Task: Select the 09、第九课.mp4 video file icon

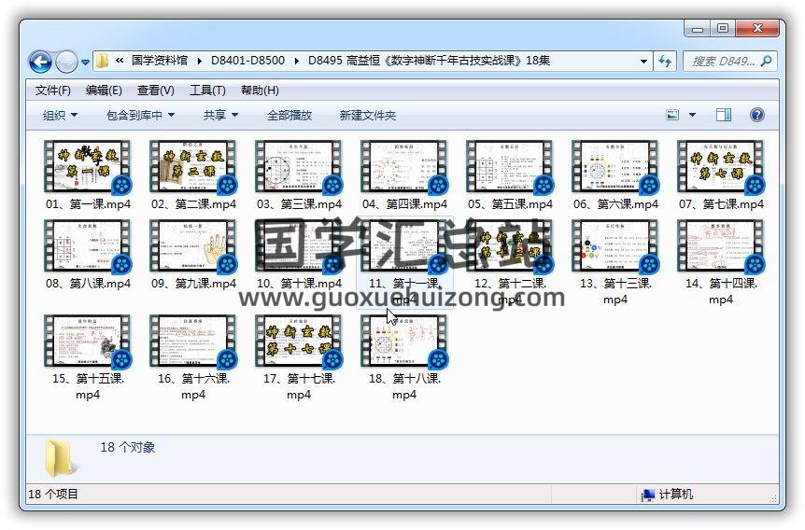Action: [x=193, y=245]
